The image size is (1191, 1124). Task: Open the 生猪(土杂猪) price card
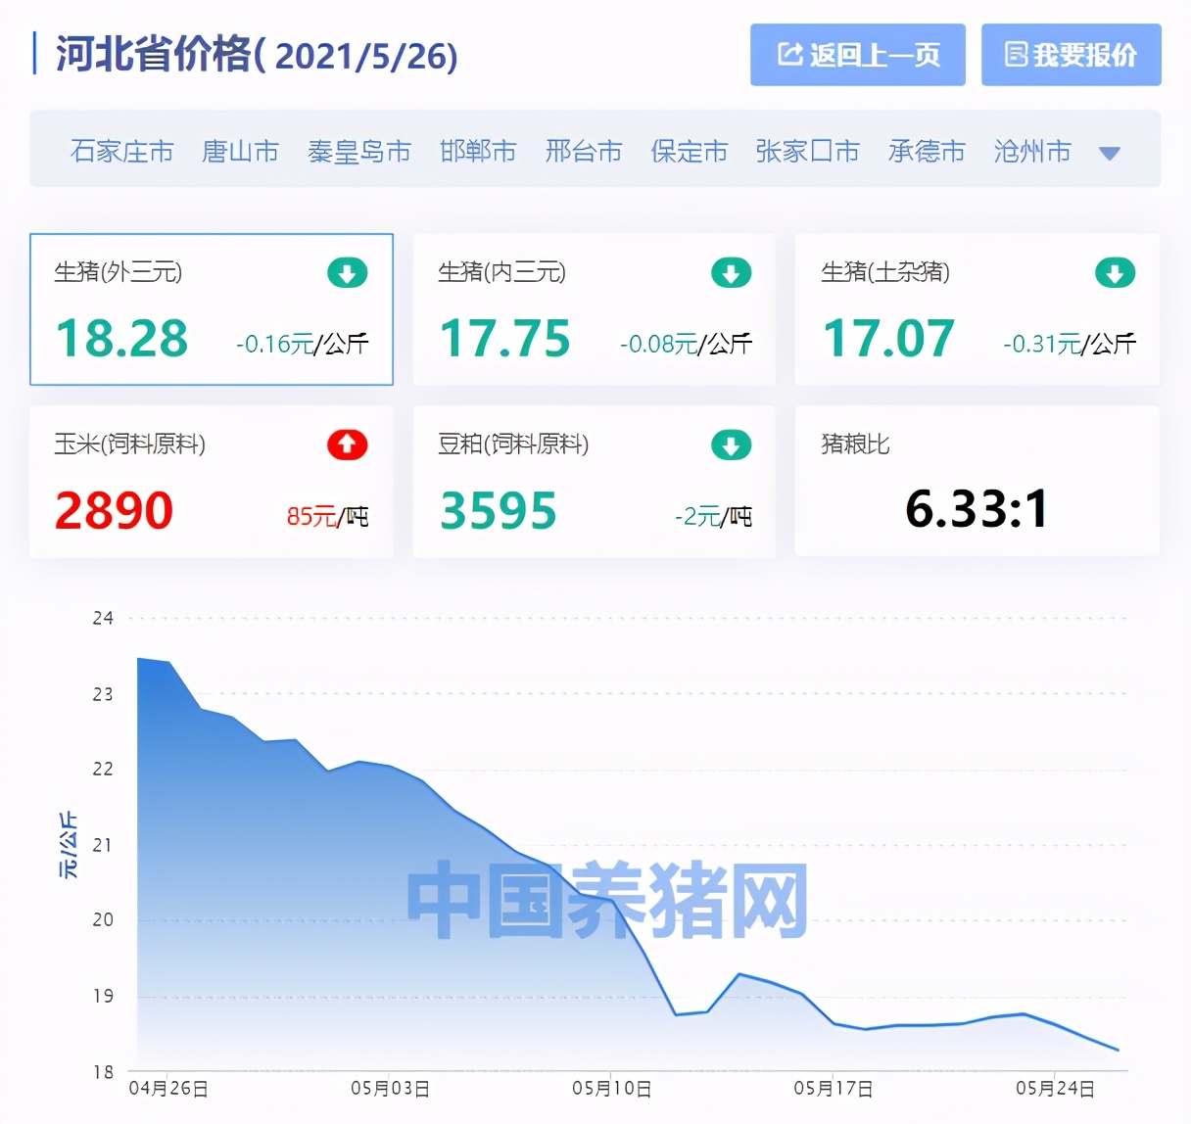point(977,309)
